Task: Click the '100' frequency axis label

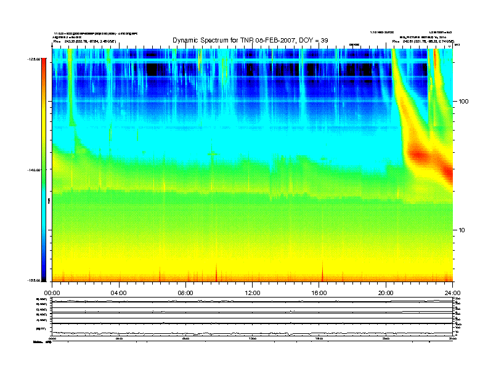Action: pyautogui.click(x=463, y=102)
